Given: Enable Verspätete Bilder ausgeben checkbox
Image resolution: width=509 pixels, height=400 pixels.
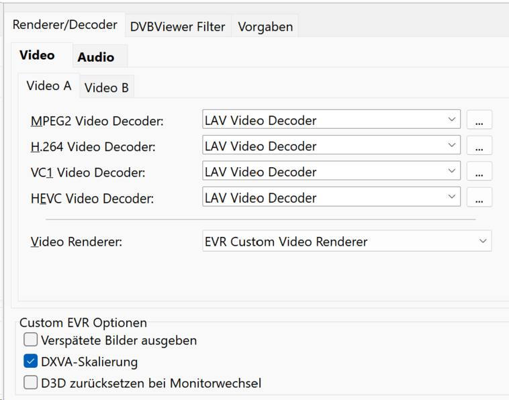Looking at the screenshot, I should point(31,340).
